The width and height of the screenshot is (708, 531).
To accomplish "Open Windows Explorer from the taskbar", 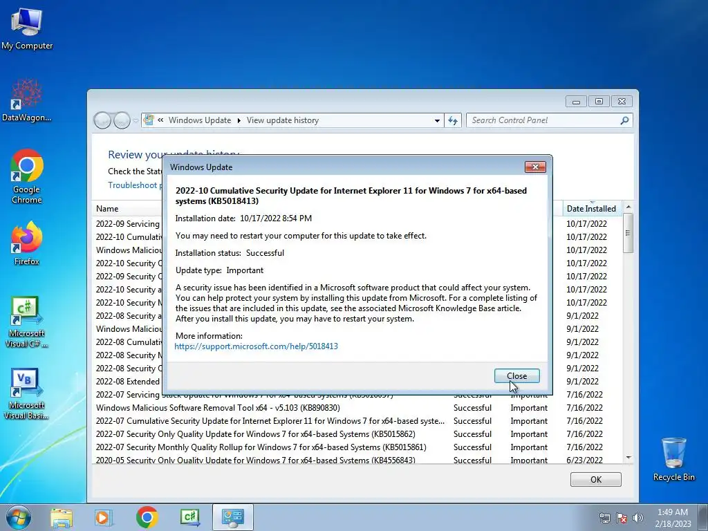I will [x=62, y=517].
